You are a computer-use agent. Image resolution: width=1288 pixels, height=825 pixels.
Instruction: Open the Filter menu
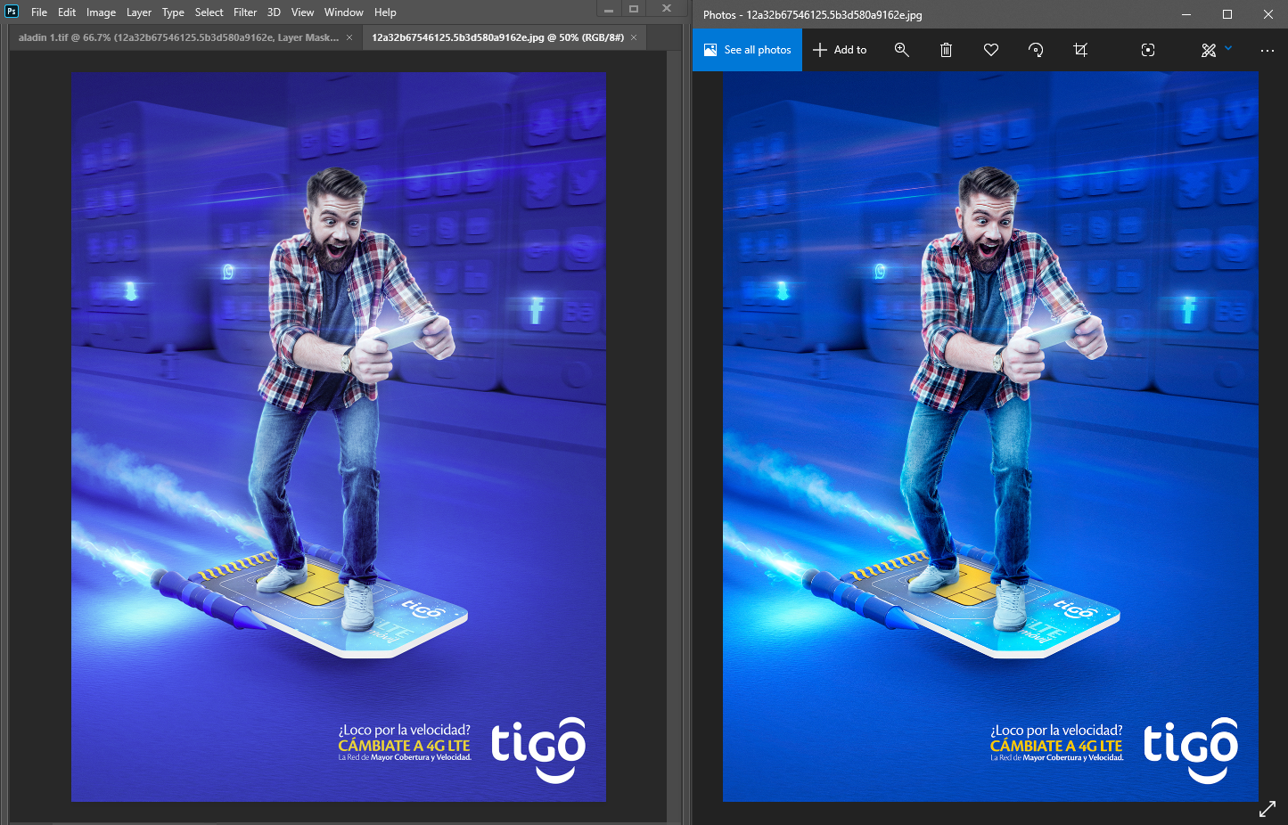pos(245,12)
